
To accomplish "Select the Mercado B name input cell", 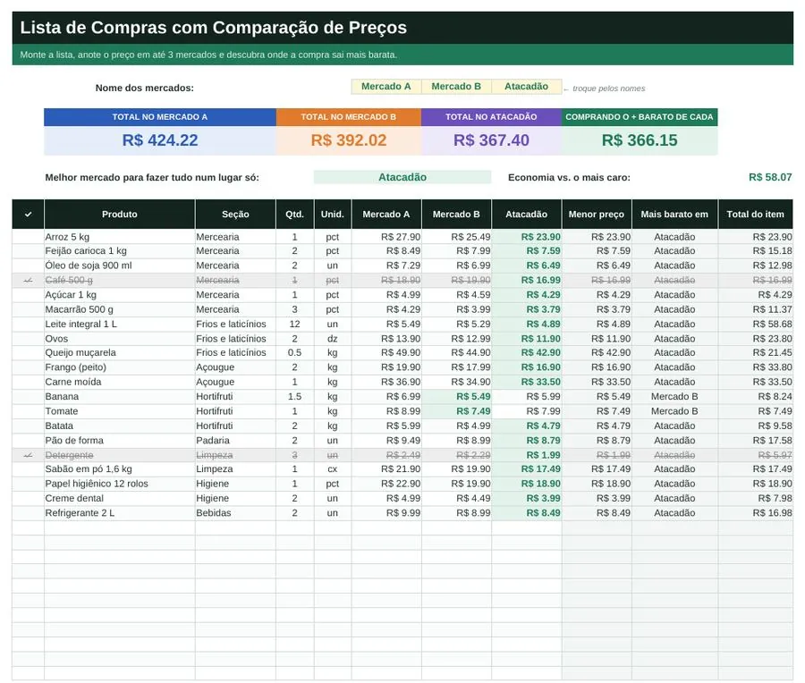I will 456,87.
